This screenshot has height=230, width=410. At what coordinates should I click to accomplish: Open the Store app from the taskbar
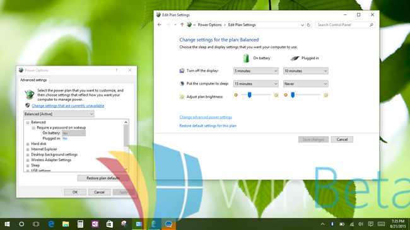(110, 224)
